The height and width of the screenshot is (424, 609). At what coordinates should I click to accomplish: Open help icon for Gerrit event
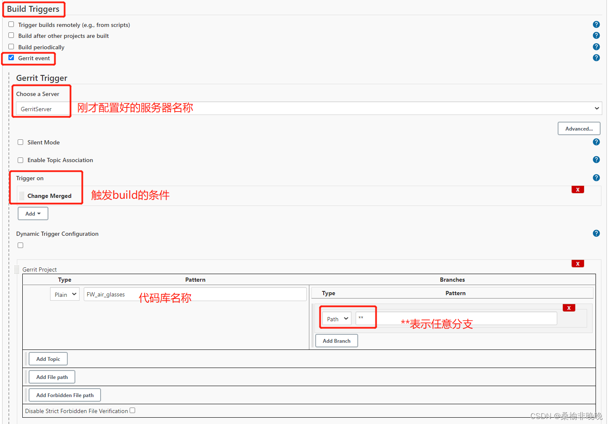596,58
